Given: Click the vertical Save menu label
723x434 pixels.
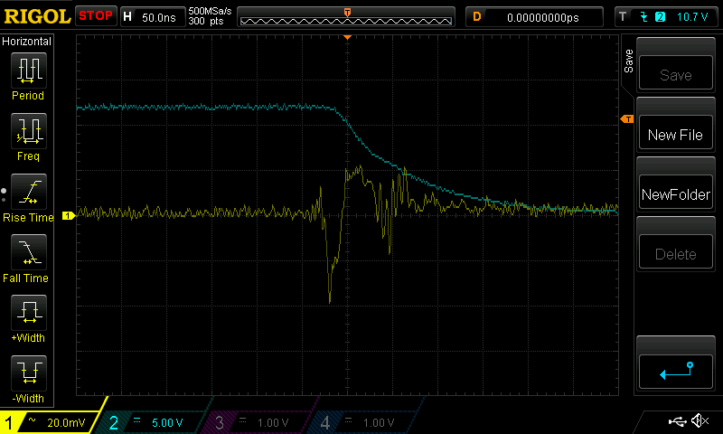Looking at the screenshot, I should pos(628,61).
